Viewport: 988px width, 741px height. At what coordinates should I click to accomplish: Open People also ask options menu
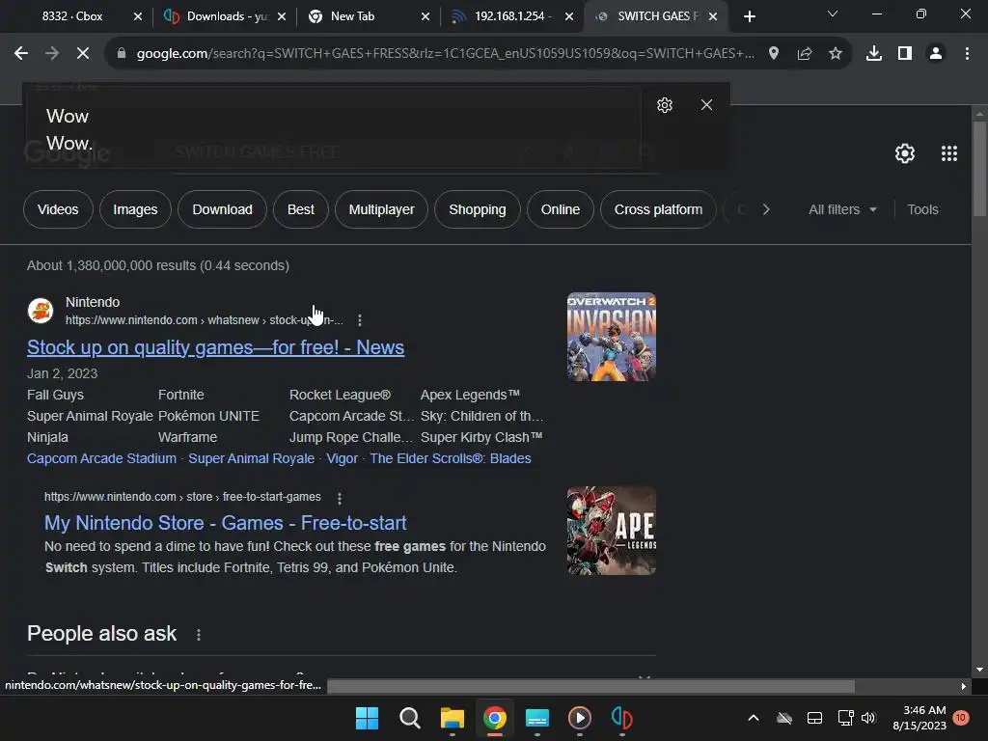(x=199, y=635)
